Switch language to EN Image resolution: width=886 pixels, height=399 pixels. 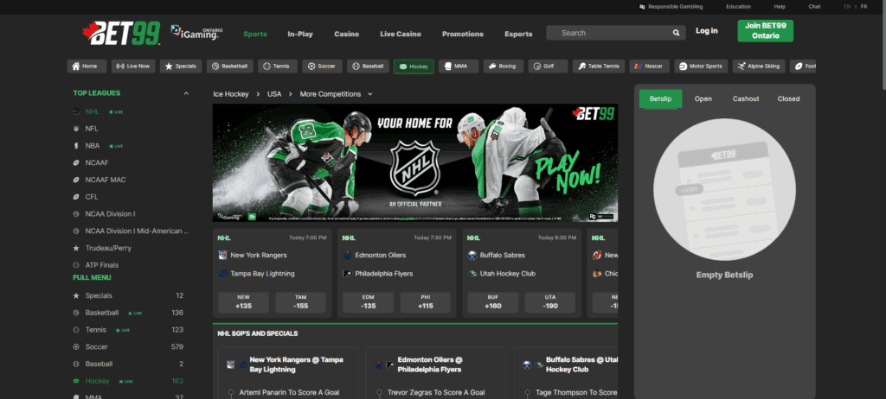tap(847, 7)
